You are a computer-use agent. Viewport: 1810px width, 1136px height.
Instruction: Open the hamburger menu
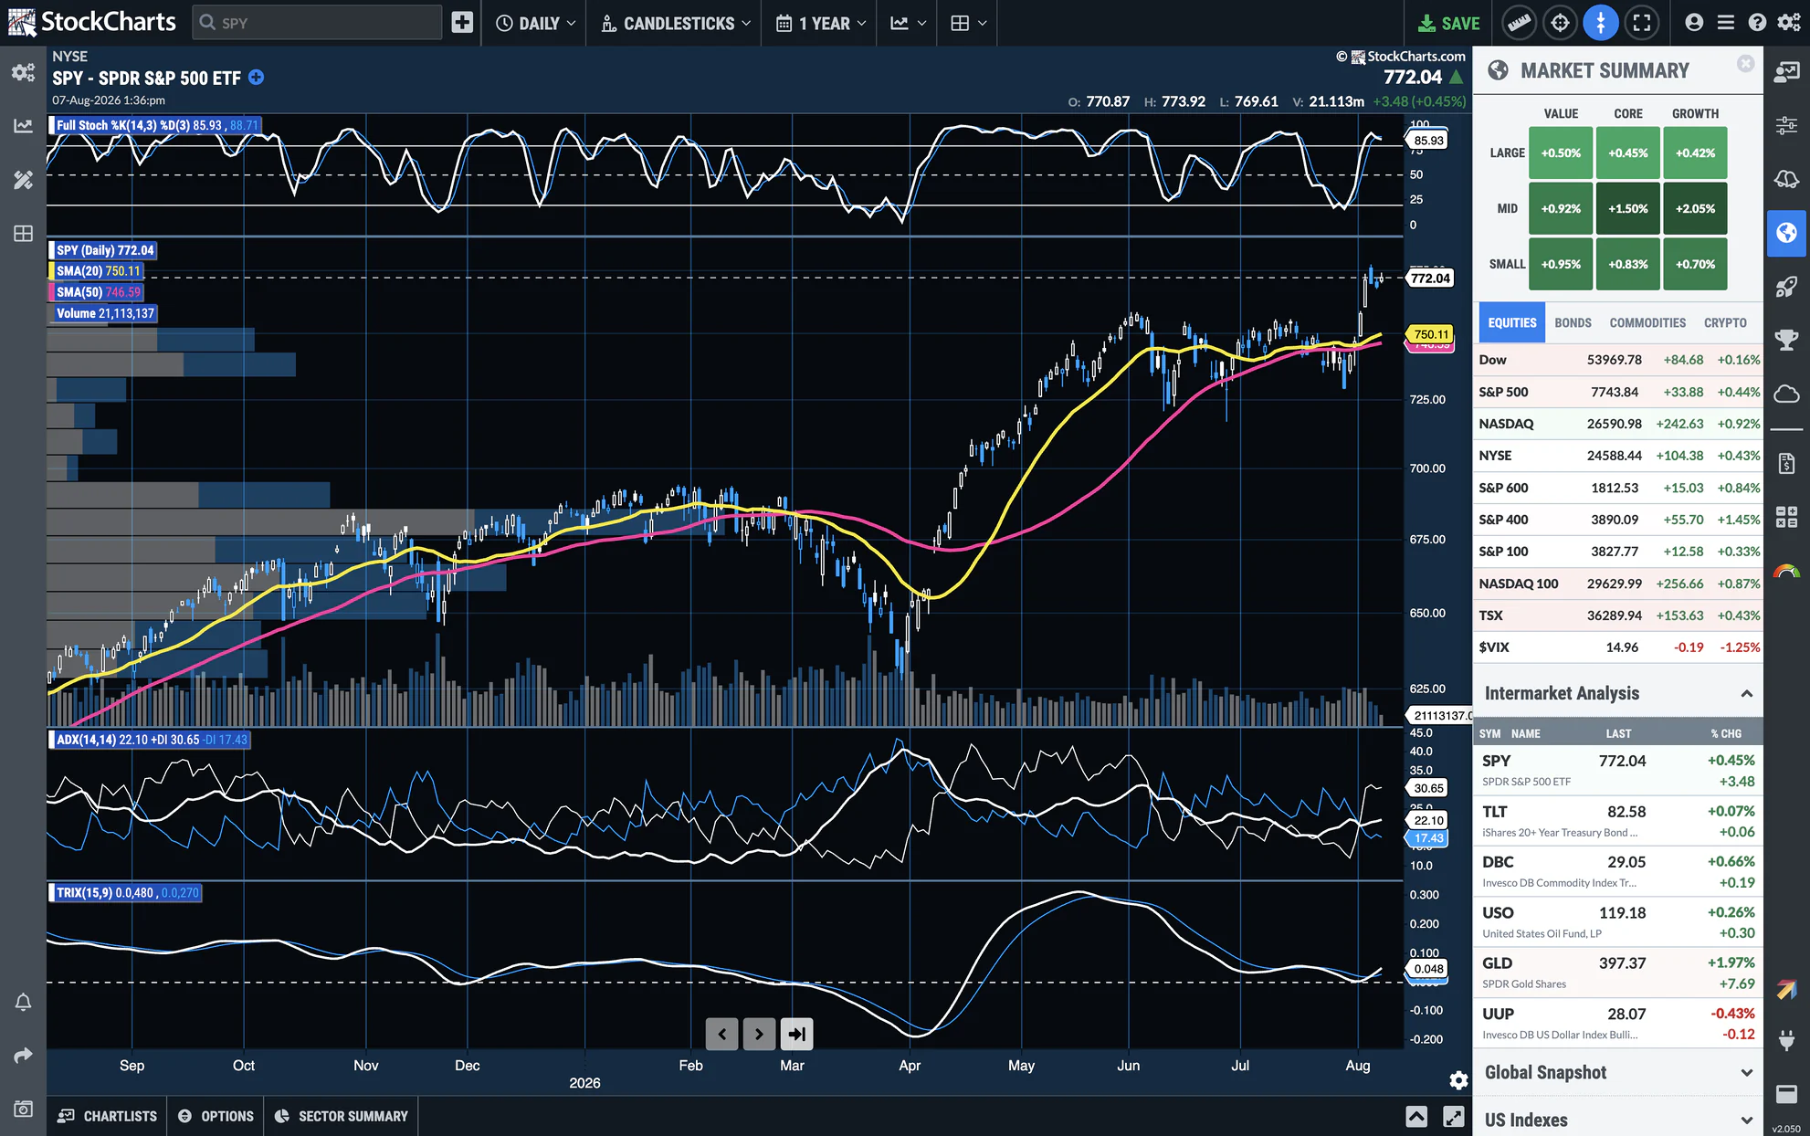(1725, 23)
